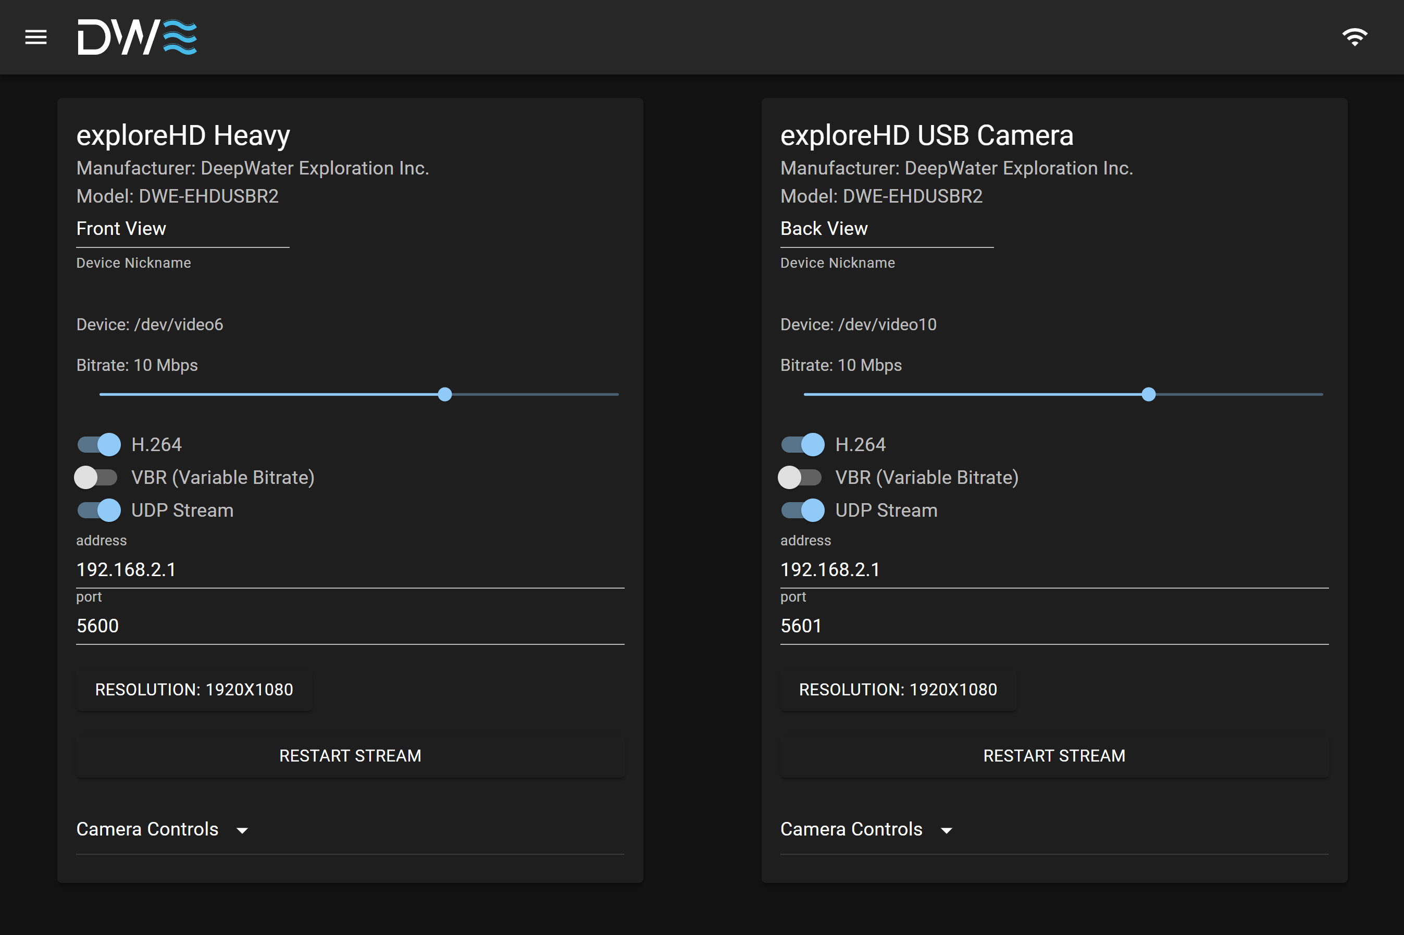The width and height of the screenshot is (1404, 935).
Task: Toggle H.264 for exploreHD USB Camera
Action: coord(803,444)
